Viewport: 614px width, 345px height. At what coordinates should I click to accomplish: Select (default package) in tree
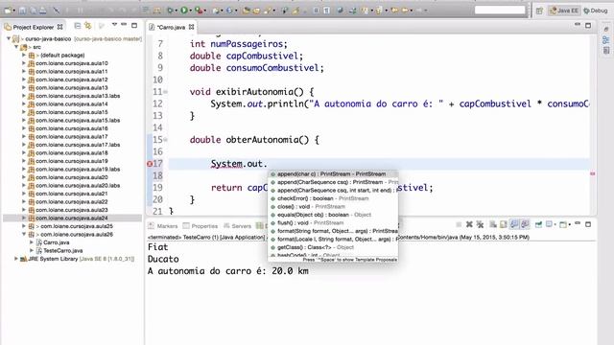tap(61, 56)
